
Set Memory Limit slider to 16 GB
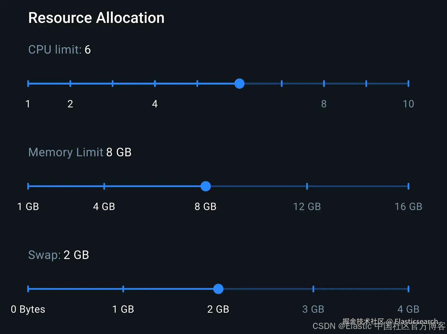click(408, 186)
